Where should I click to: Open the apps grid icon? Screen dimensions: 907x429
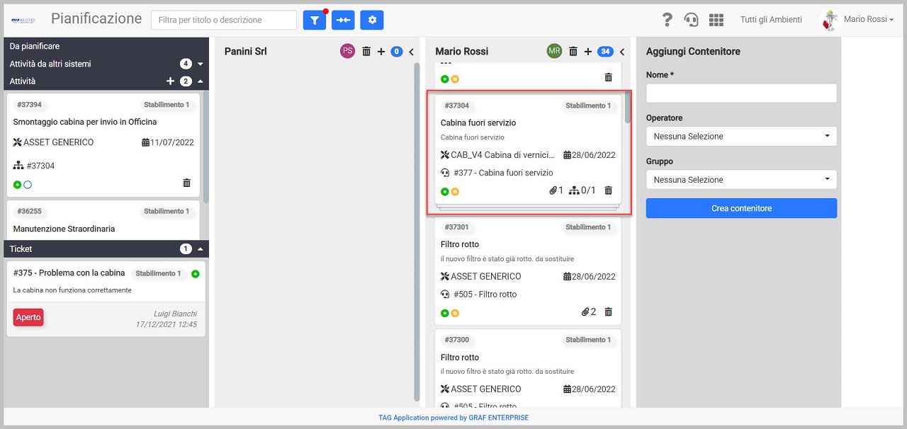pos(716,20)
